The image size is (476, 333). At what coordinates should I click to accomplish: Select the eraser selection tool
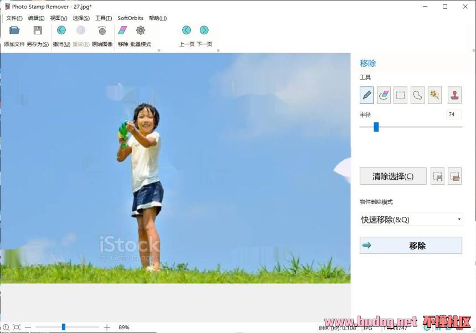[384, 95]
